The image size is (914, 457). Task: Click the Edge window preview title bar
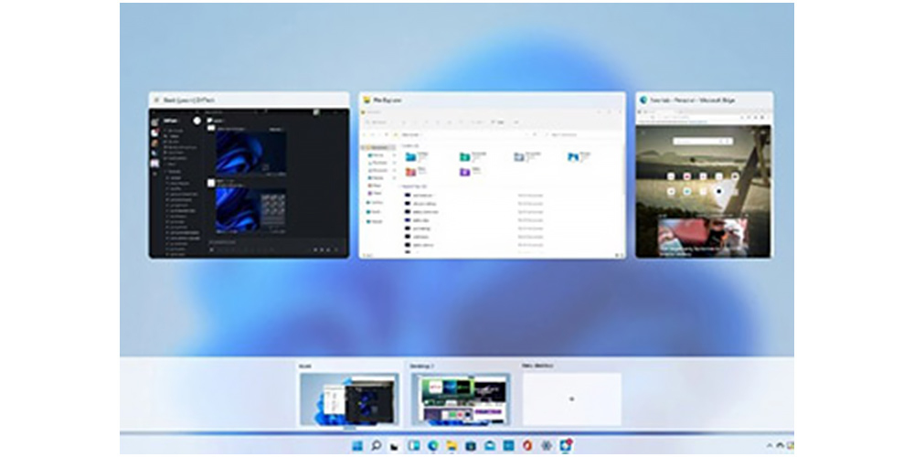pyautogui.click(x=704, y=99)
